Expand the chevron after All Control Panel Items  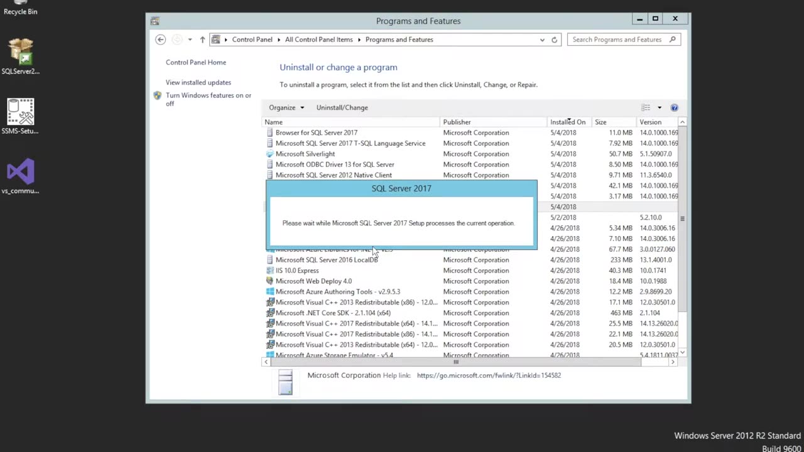click(x=359, y=40)
